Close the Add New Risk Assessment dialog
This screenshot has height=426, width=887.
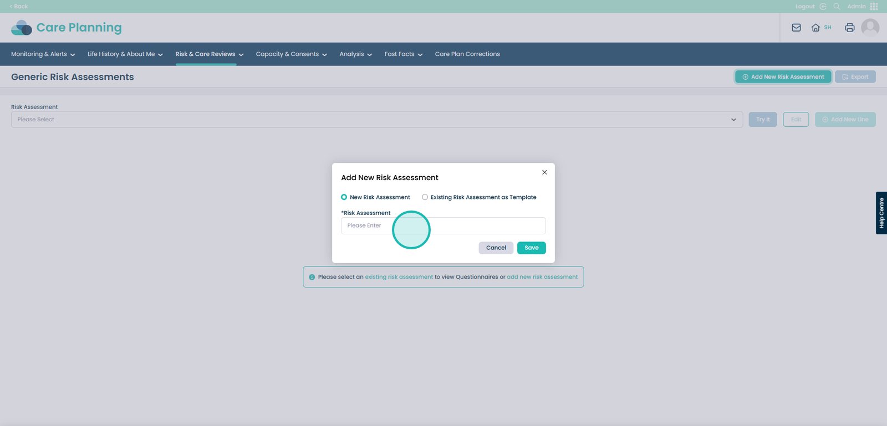(544, 172)
